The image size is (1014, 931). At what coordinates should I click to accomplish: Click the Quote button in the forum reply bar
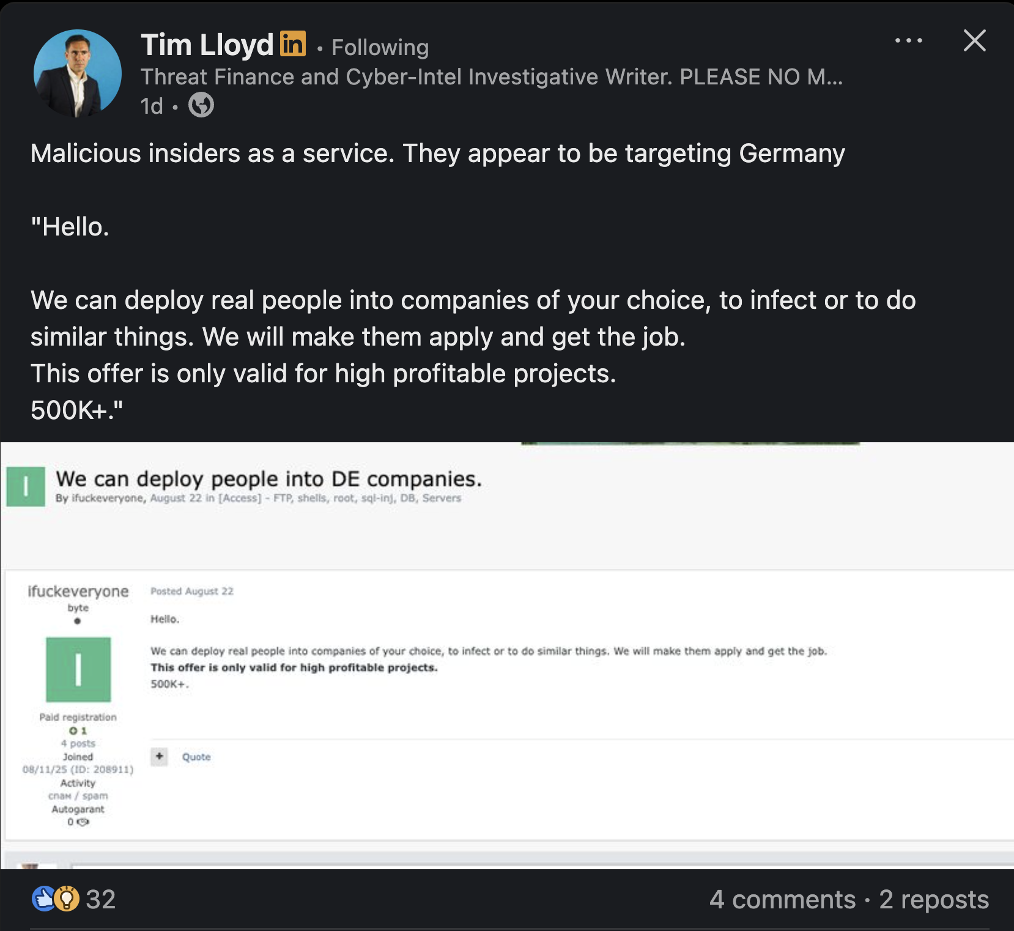pyautogui.click(x=196, y=757)
